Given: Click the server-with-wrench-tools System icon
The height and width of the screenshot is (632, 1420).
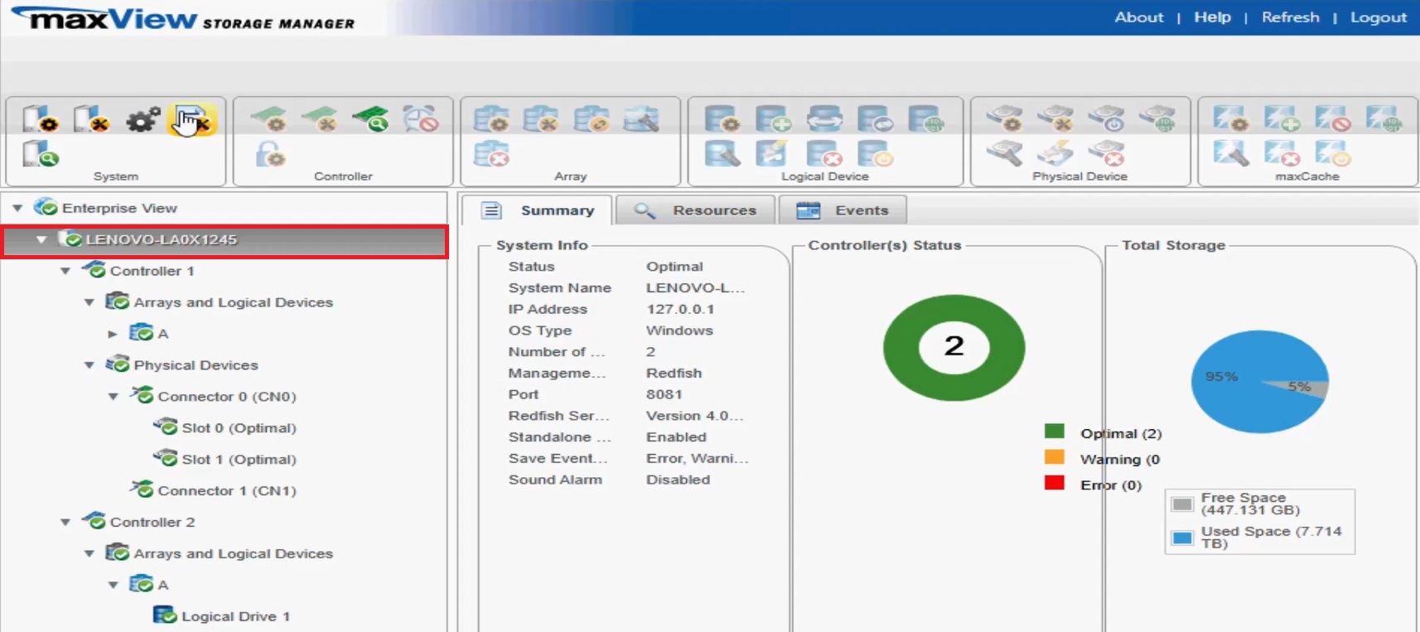Looking at the screenshot, I should pos(91,119).
